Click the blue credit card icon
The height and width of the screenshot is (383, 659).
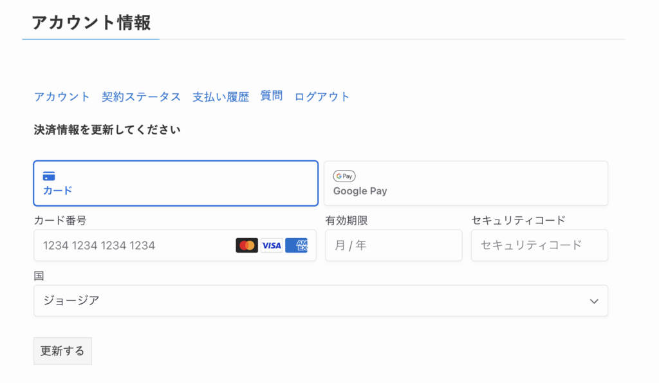click(49, 176)
